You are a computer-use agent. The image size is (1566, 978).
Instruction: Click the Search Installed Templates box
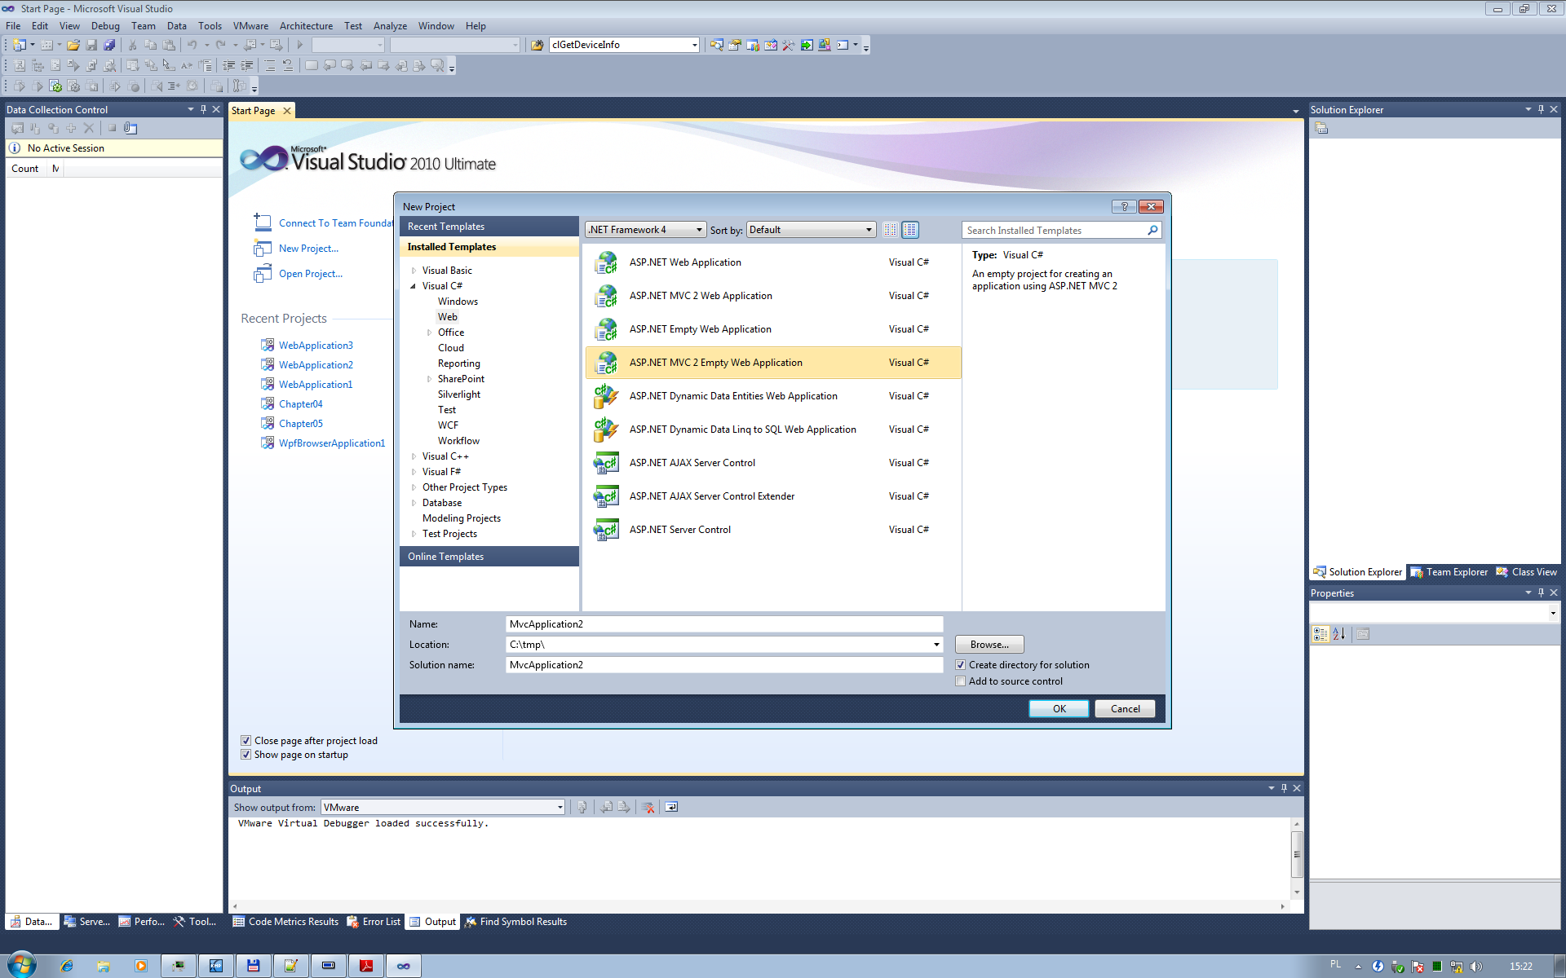[x=1055, y=231]
